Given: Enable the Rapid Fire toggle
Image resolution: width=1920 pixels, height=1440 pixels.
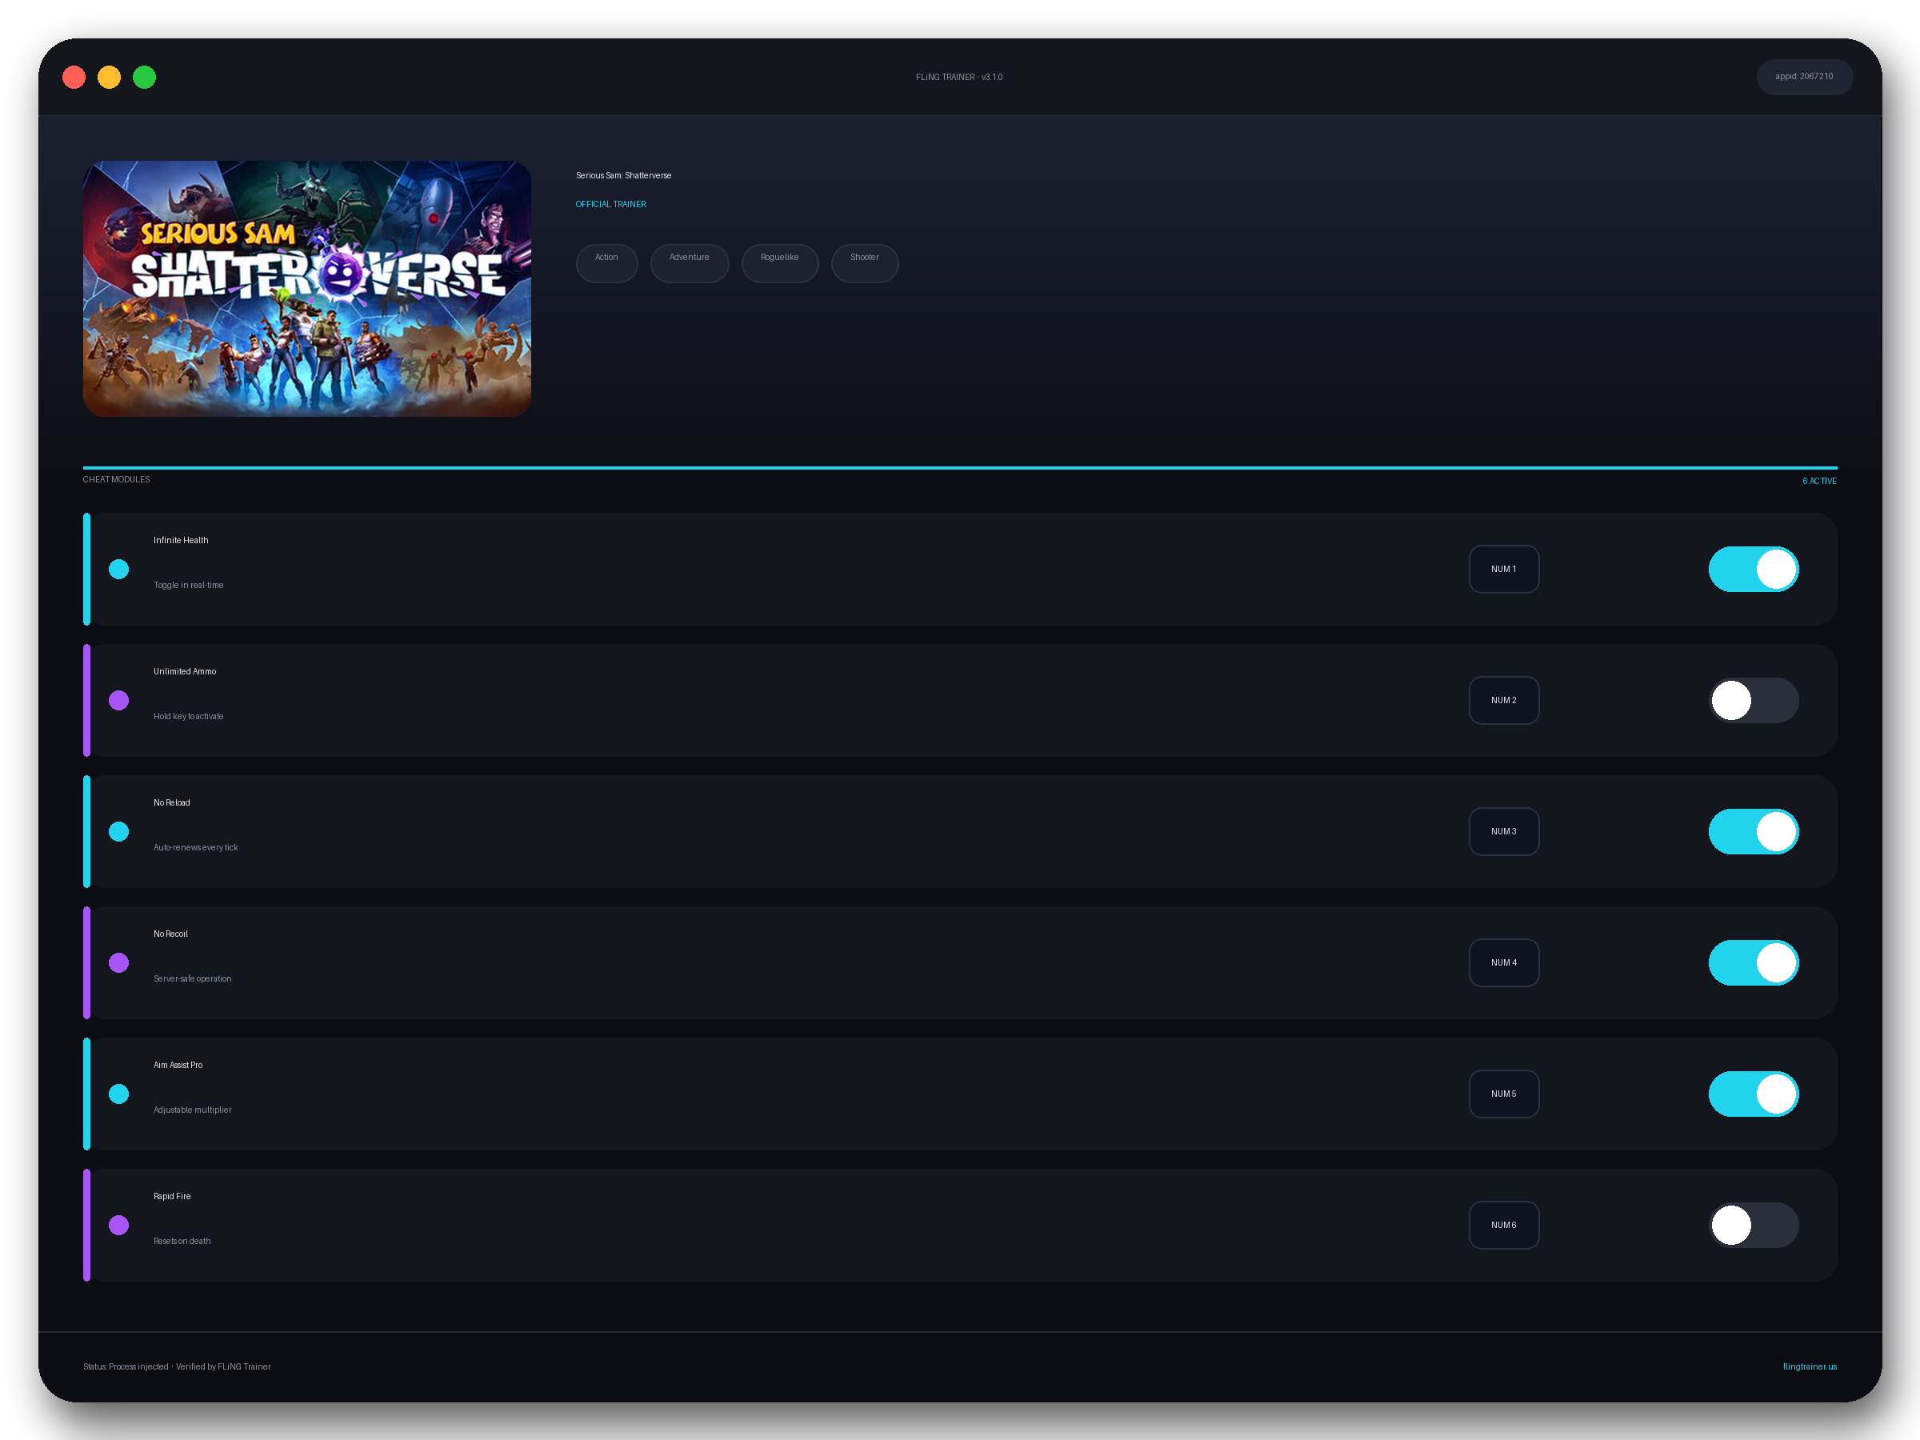Looking at the screenshot, I should click(1754, 1225).
